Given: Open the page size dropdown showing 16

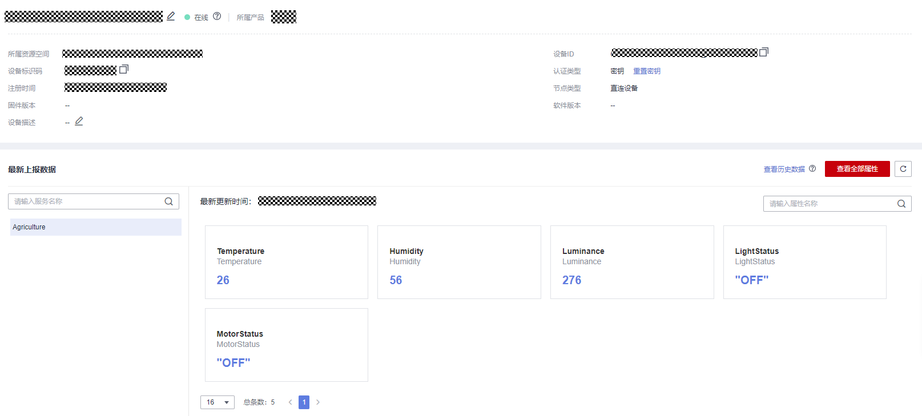Looking at the screenshot, I should click(218, 402).
